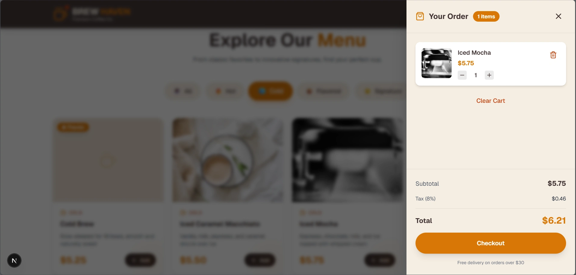Increase Iced Mocha quantity with plus button
The image size is (576, 275).
[x=489, y=75]
